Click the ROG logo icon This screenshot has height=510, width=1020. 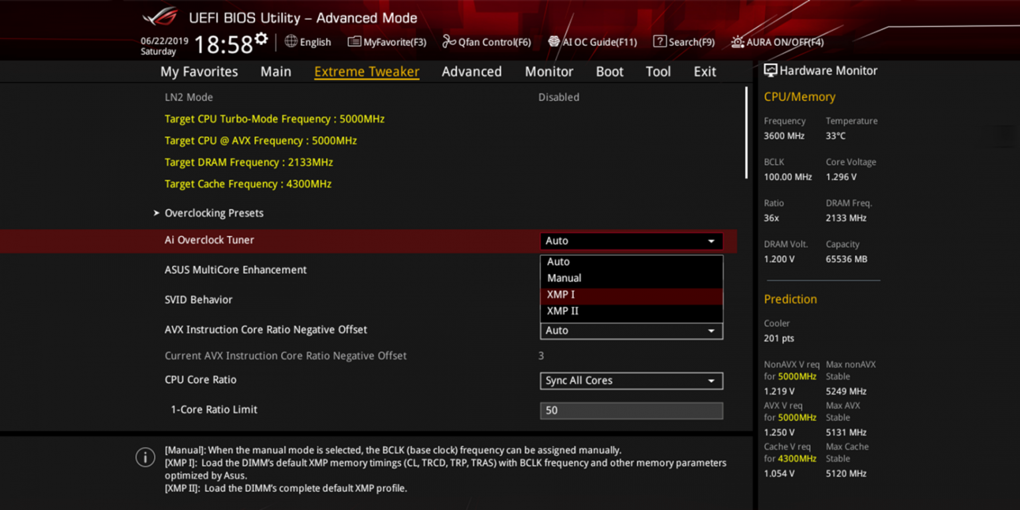click(160, 16)
